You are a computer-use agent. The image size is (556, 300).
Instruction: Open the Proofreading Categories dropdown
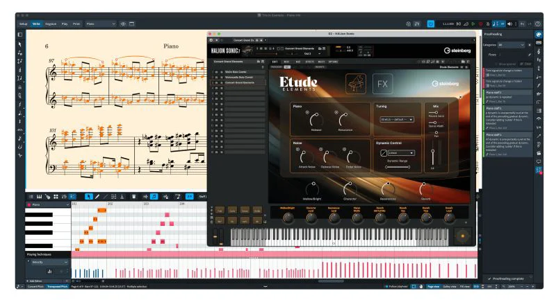(x=520, y=44)
